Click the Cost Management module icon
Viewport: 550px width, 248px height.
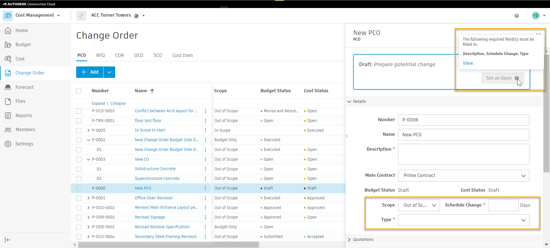8,15
